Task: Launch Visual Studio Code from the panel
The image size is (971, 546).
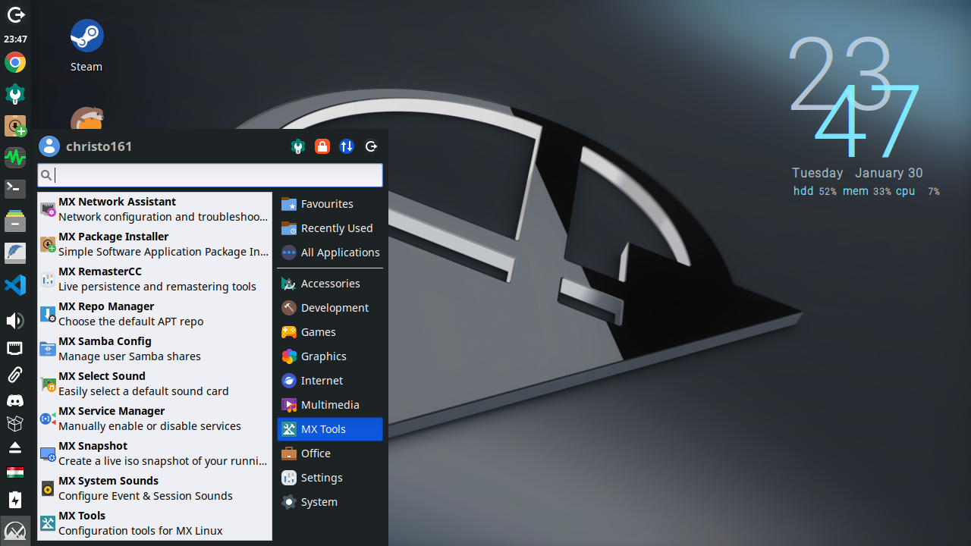Action: tap(15, 285)
